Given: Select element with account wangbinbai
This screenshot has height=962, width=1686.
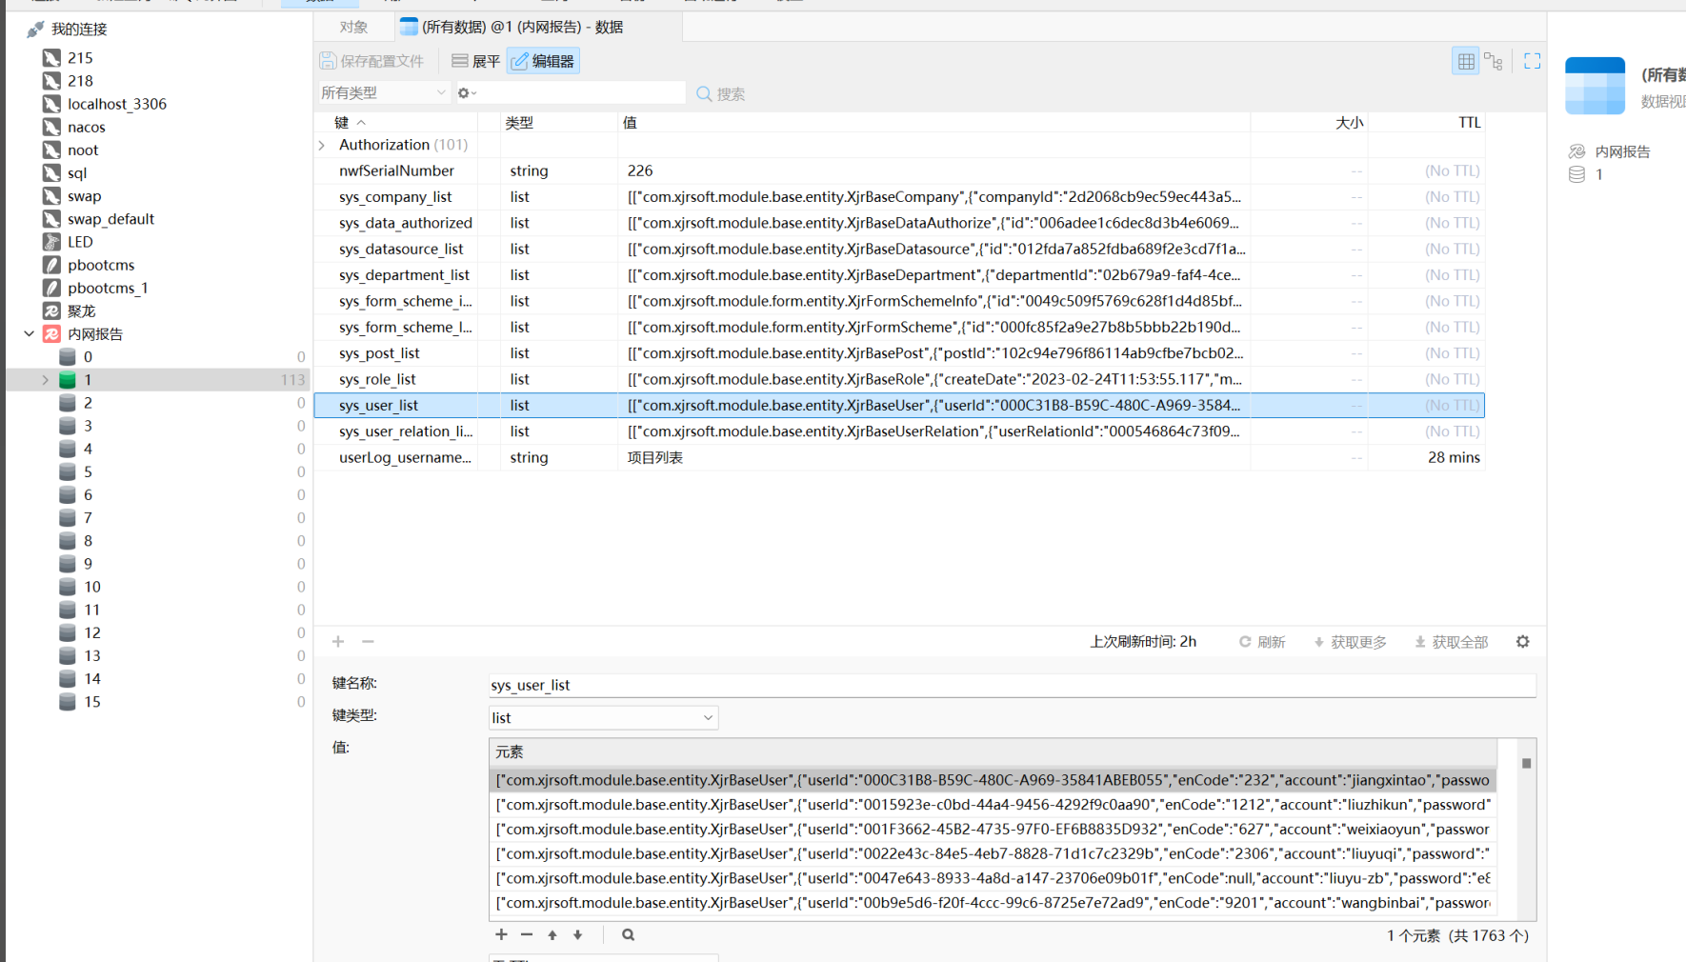Looking at the screenshot, I should [x=993, y=902].
